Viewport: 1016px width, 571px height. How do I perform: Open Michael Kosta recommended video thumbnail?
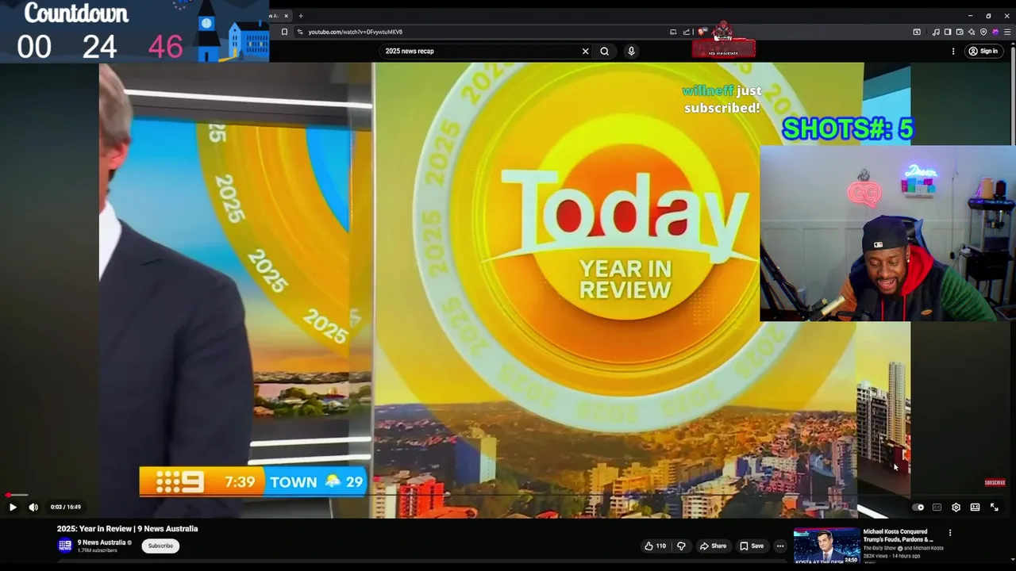(x=826, y=546)
